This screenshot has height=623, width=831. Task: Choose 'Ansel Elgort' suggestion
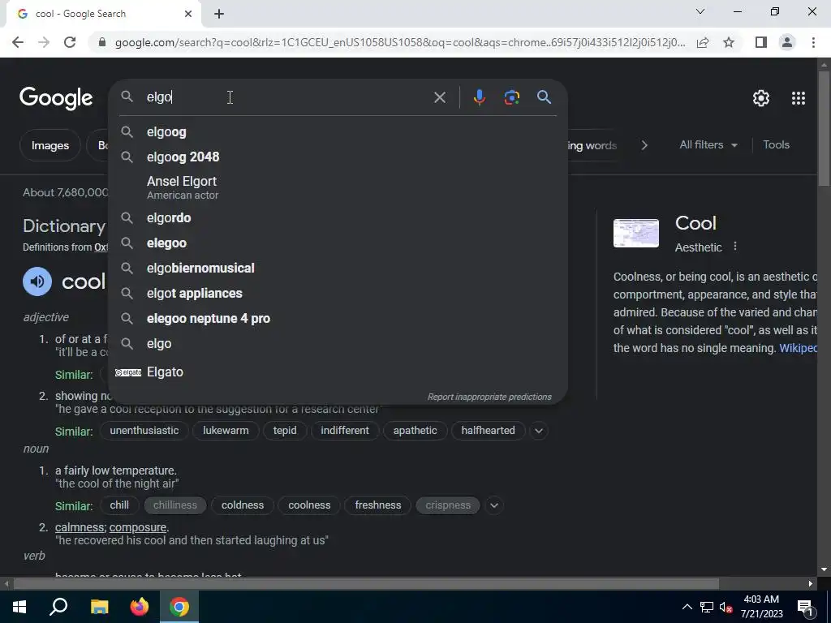point(338,187)
